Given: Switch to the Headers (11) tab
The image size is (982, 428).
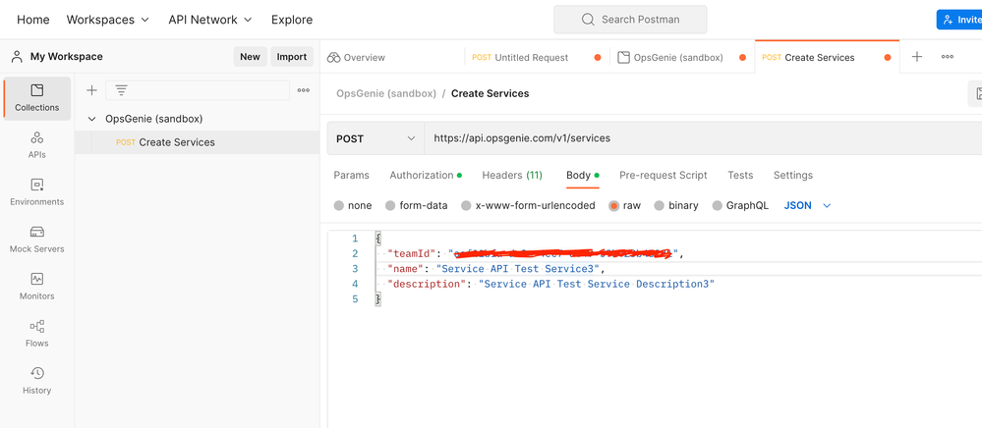Looking at the screenshot, I should 512,175.
